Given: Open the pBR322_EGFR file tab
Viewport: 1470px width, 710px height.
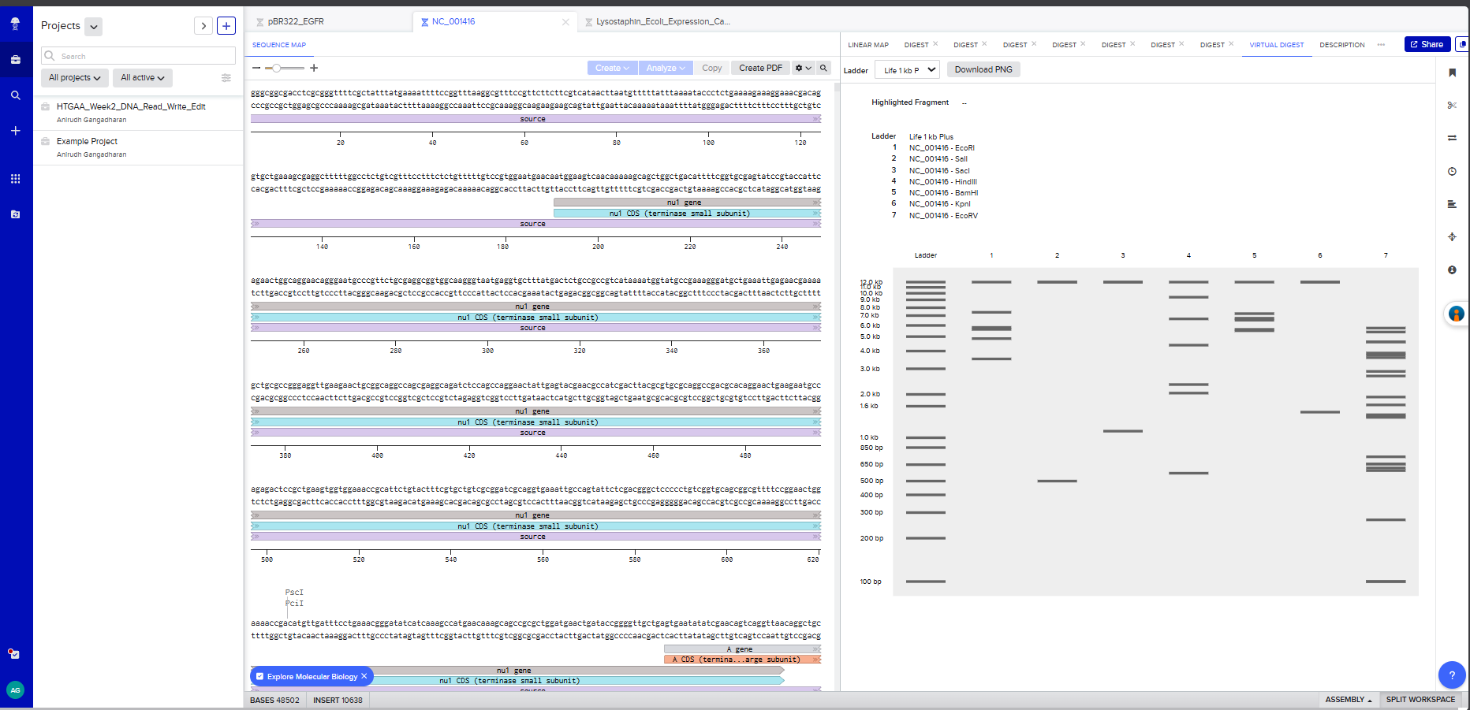Looking at the screenshot, I should (x=296, y=21).
